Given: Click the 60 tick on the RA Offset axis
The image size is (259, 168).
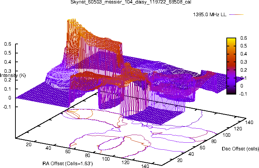Looking at the screenshot, I should click(68, 151).
